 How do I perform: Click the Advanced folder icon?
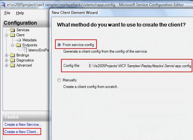(x=12, y=65)
